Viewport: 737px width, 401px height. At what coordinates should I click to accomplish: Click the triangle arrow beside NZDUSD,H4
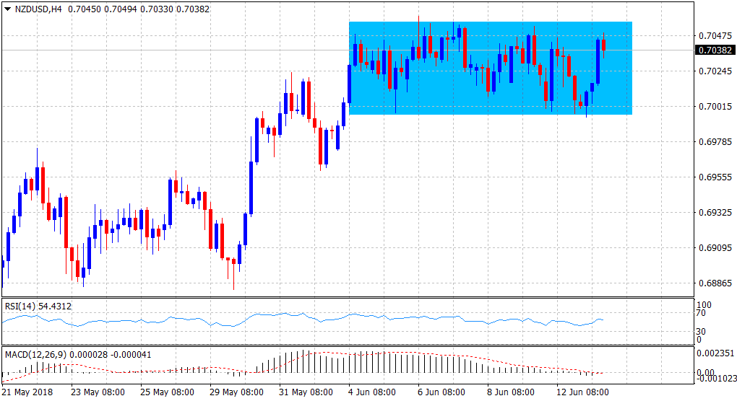[x=7, y=10]
